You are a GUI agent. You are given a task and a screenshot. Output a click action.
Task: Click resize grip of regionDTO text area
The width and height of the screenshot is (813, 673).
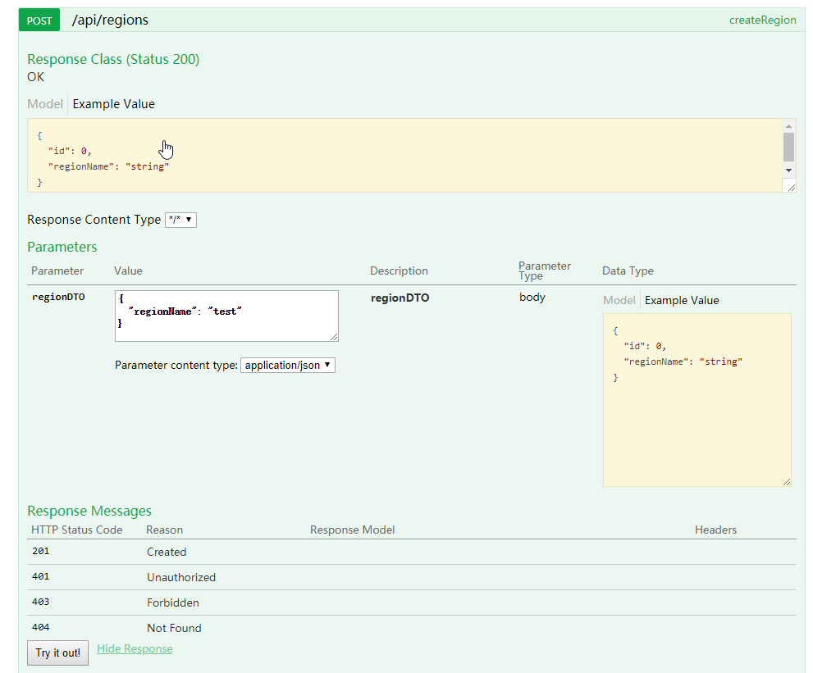point(333,336)
